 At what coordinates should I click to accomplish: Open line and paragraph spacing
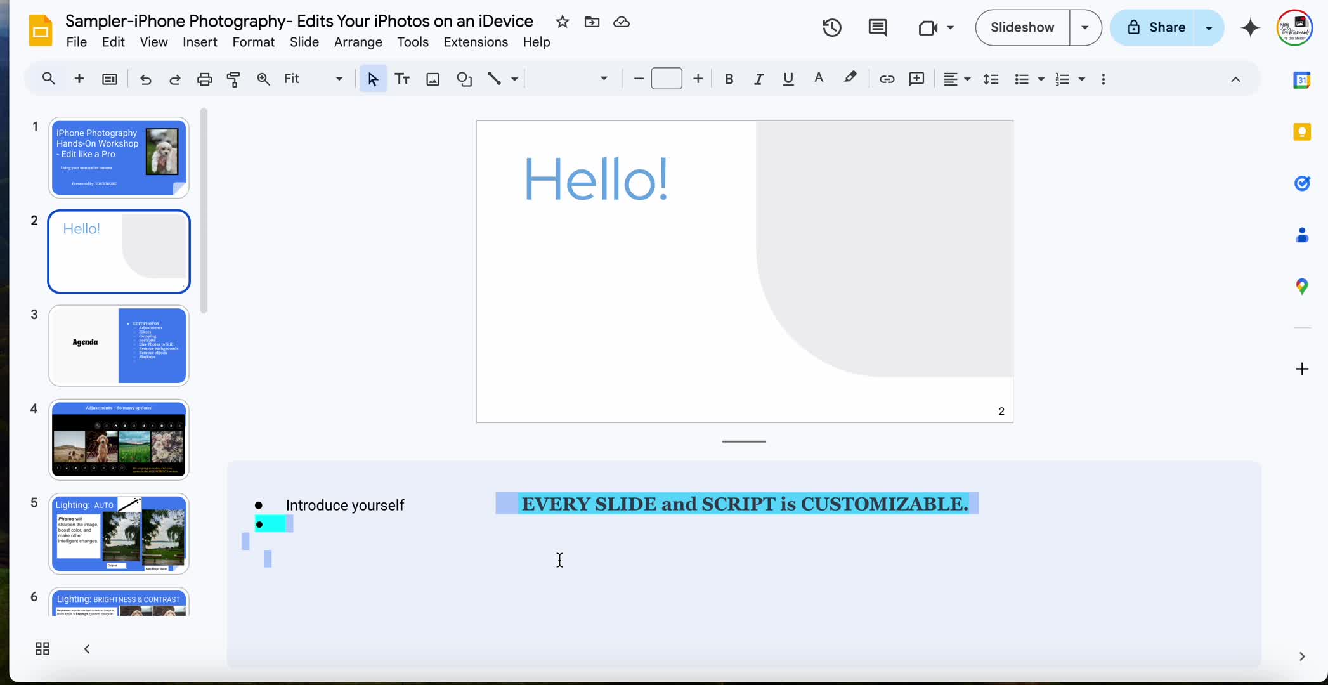(x=991, y=79)
